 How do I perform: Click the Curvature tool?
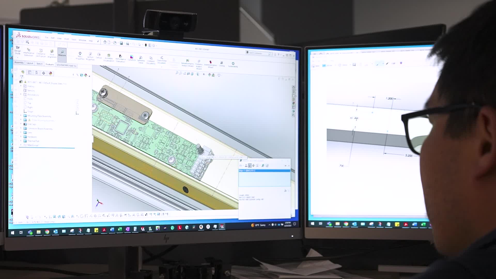point(131,58)
